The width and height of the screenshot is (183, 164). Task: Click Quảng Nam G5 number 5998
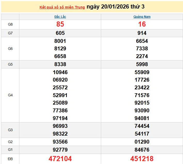tap(142, 64)
